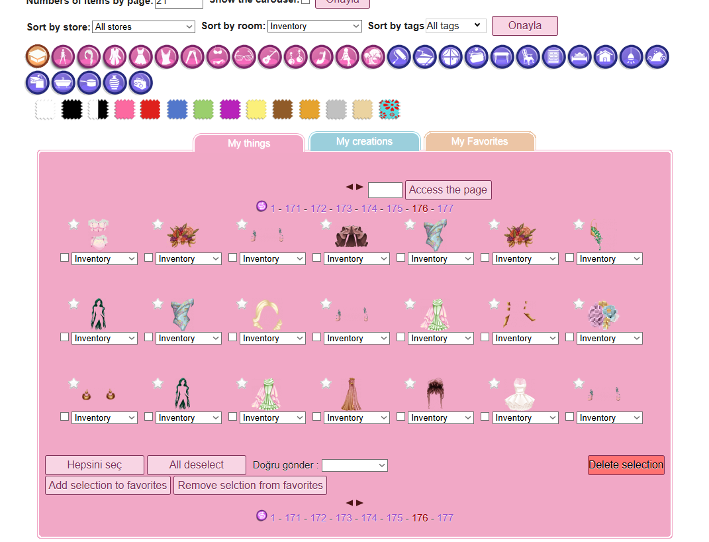Screen dimensions: 709x542
Task: Select the hair category icon
Action: click(89, 57)
